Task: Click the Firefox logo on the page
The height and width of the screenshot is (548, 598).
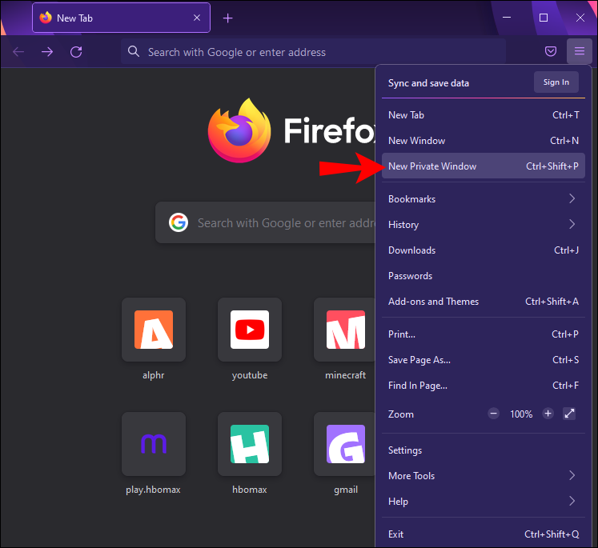Action: [239, 130]
